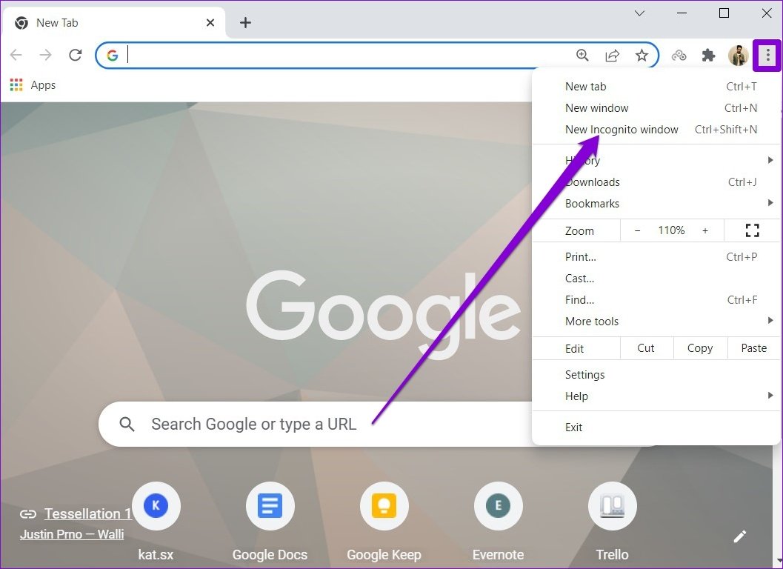The image size is (783, 569).
Task: Select New tab from the menu
Action: (x=656, y=87)
